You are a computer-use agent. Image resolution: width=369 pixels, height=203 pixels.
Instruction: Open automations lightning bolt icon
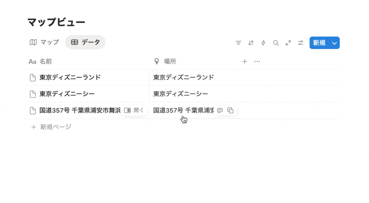pos(263,43)
